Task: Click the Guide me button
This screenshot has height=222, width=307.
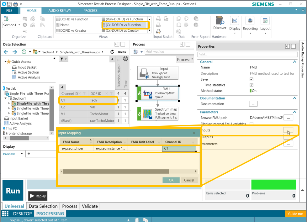Action: click(295, 214)
